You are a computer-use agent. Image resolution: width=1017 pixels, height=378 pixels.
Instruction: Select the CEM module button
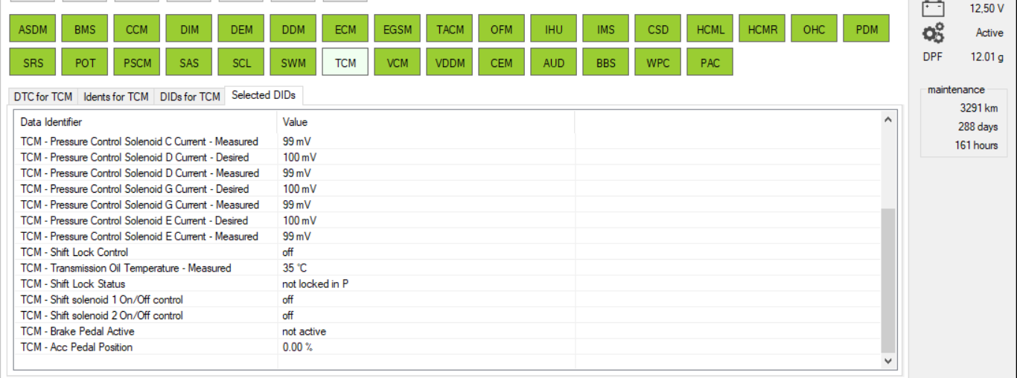(502, 63)
